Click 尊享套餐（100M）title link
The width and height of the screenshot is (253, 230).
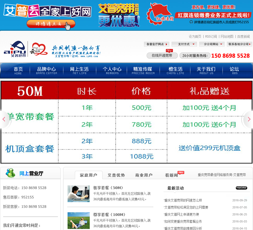109,215
